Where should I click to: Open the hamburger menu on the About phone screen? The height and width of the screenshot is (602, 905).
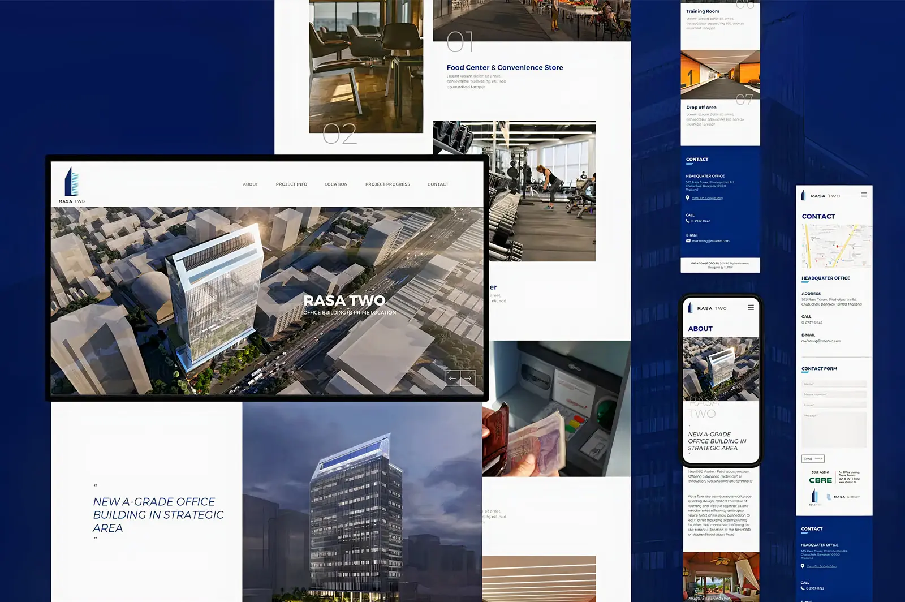(751, 308)
